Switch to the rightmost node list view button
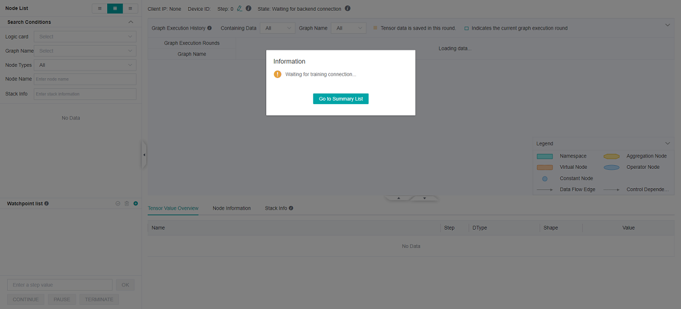Screen dimensions: 681x309 [130, 8]
